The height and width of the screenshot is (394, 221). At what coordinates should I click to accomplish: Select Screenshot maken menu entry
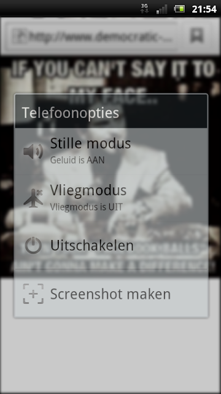111,294
